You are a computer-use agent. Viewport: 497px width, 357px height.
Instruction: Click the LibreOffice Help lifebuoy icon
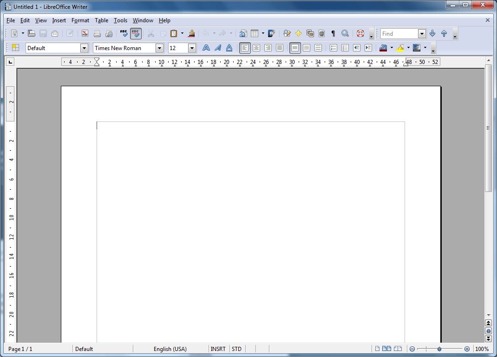pos(360,33)
